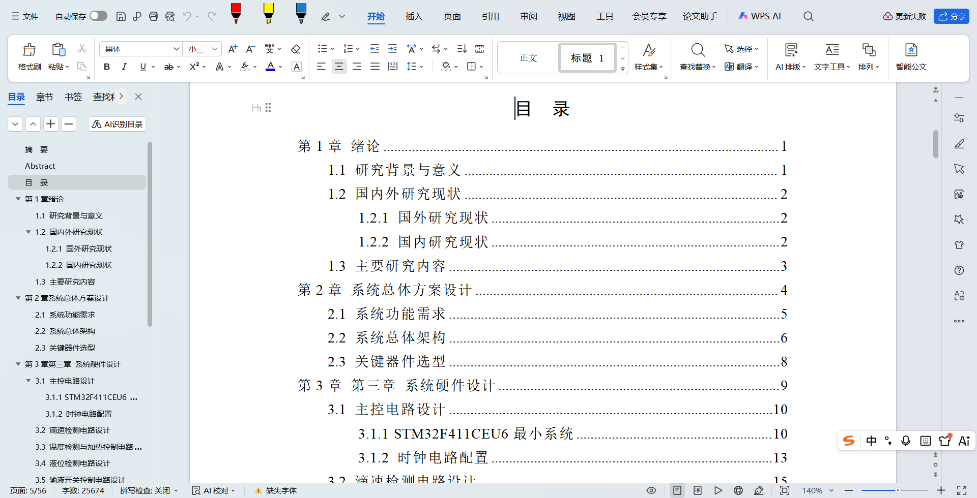
Task: Toggle Strikethrough formatting
Action: [x=169, y=67]
